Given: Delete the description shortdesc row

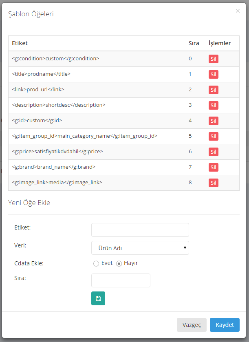Looking at the screenshot, I should (214, 105).
